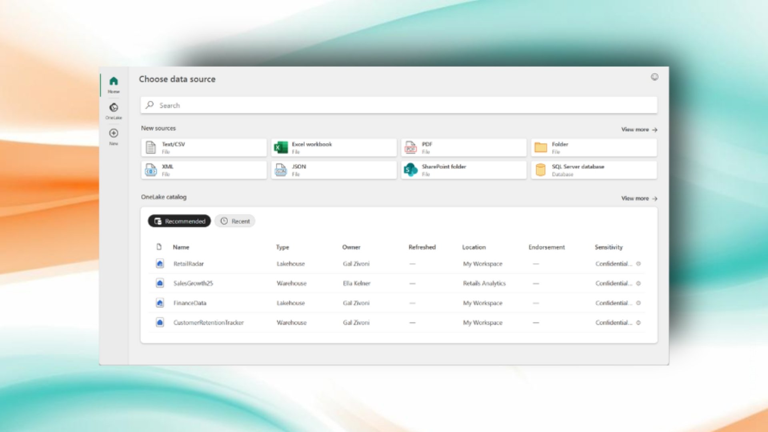The height and width of the screenshot is (432, 768).
Task: Click the SharePoint folder icon
Action: pos(410,170)
